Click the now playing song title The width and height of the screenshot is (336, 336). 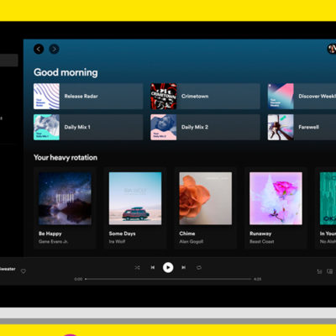(8, 269)
